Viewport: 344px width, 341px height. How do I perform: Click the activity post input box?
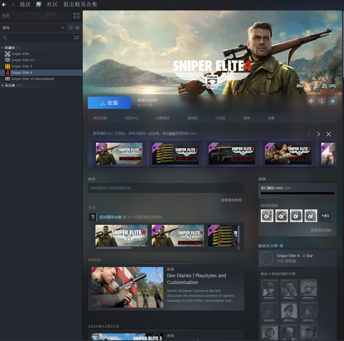166,188
